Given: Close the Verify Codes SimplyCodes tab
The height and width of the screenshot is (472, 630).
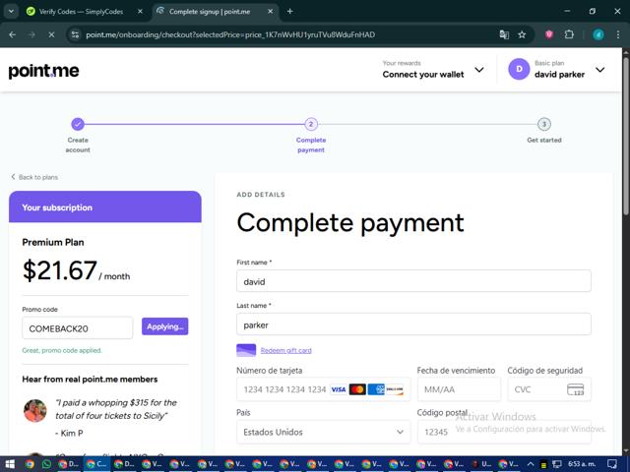Looking at the screenshot, I should pos(140,12).
